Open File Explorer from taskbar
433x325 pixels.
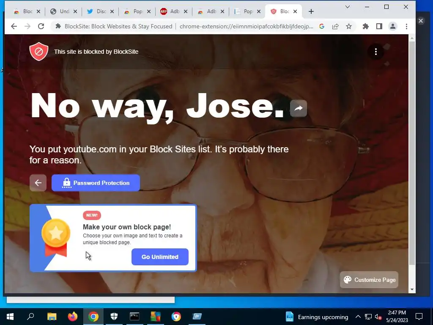52,317
